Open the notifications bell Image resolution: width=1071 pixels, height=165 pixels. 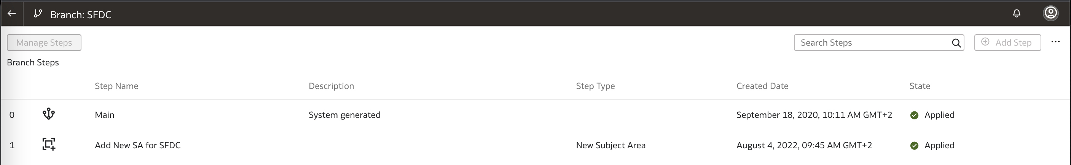[x=1016, y=14]
